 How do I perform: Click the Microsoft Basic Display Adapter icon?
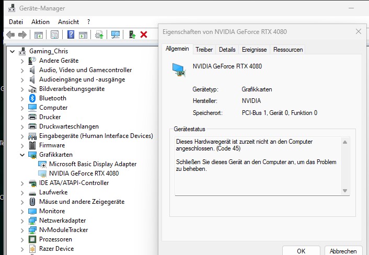tap(42, 164)
